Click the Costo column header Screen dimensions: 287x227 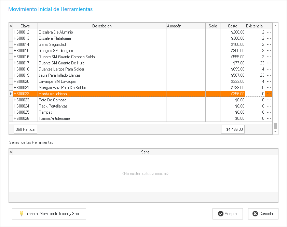coord(232,26)
